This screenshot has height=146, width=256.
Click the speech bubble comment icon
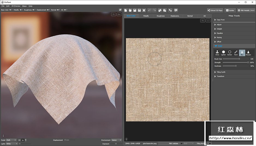[176, 10]
